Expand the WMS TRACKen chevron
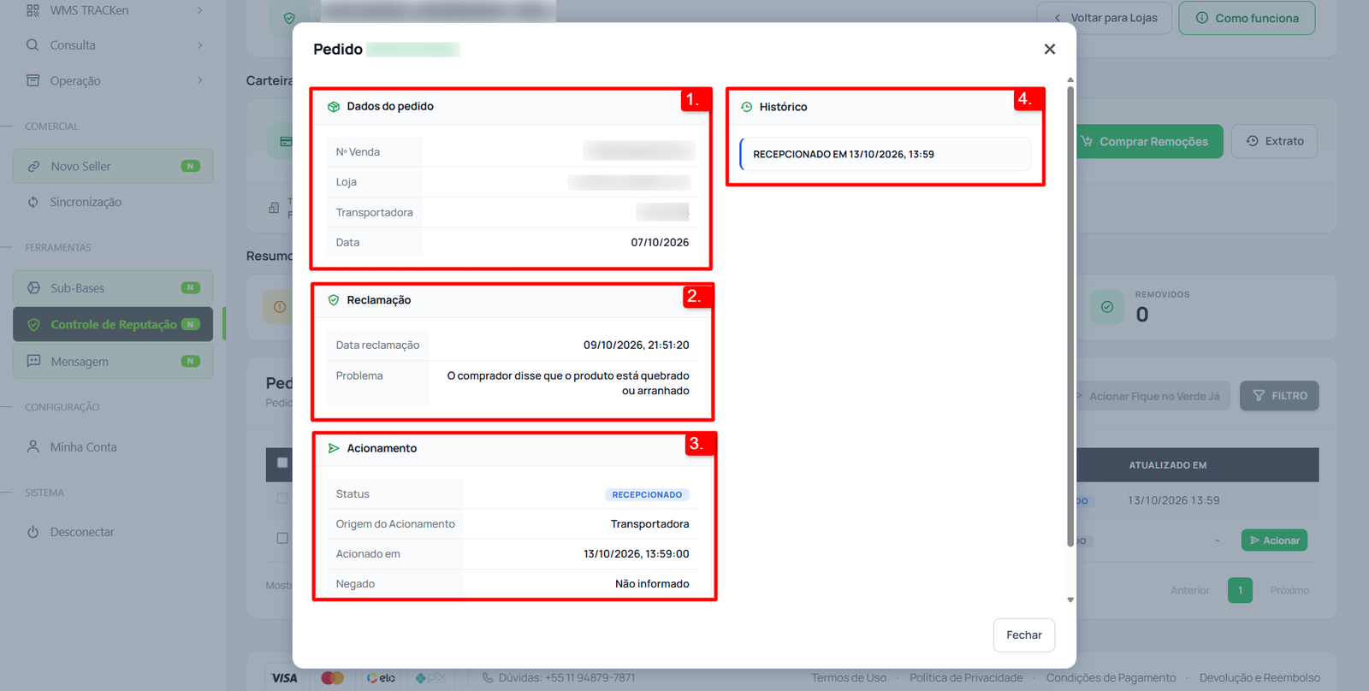This screenshot has height=691, width=1369. [200, 10]
